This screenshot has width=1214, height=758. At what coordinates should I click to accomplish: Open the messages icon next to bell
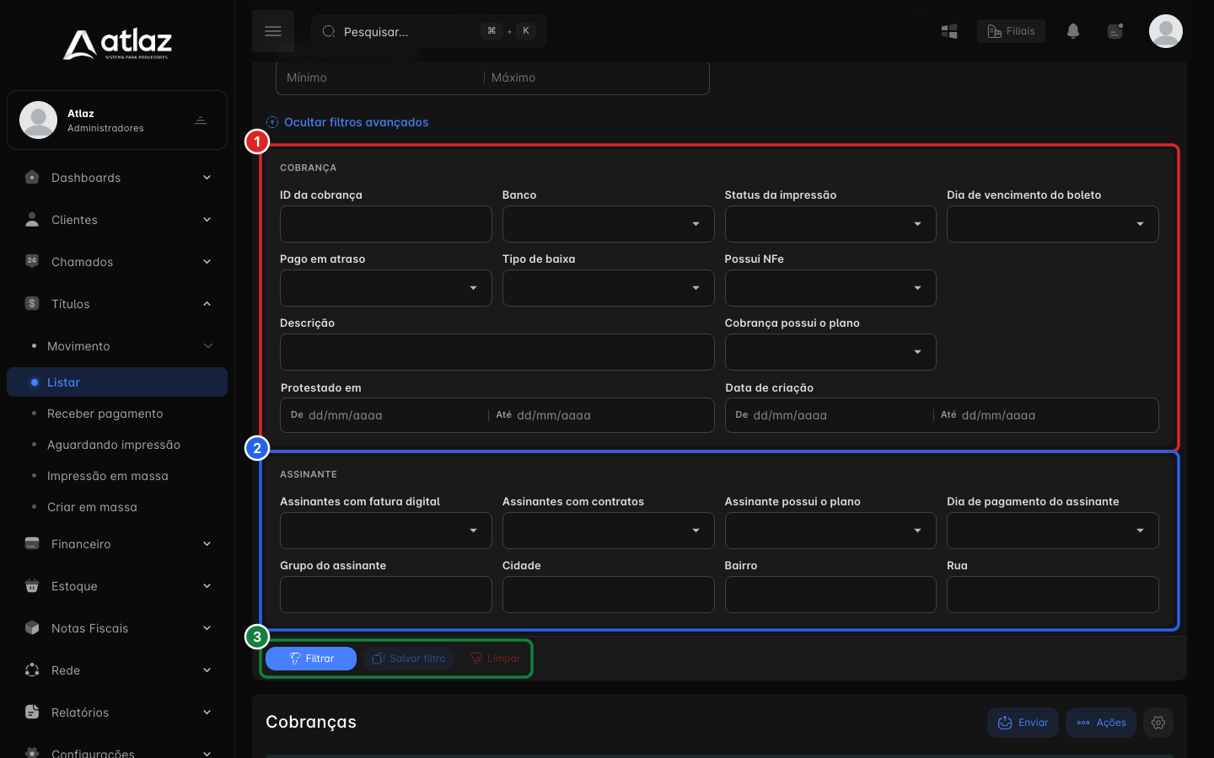point(1115,31)
